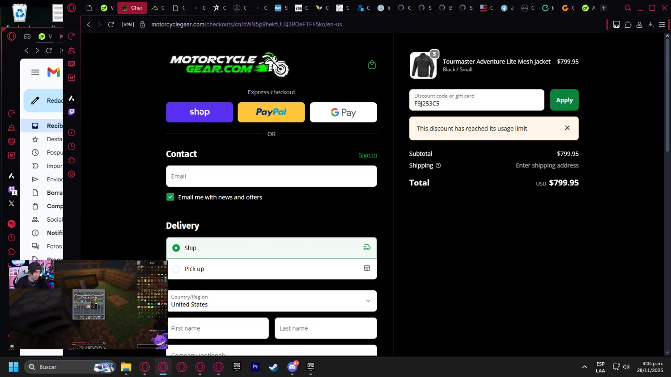Open Player in the front Opera sidebar
671x377 pixels.
(x=72, y=133)
